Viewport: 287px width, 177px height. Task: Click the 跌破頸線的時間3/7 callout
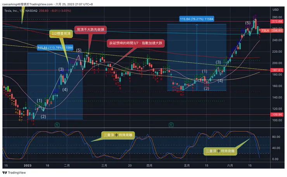[136, 43]
